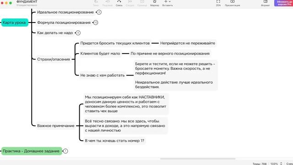This screenshot has height=165, width=293.
Task: Click the green fullscreen window button
Action: [11, 3]
